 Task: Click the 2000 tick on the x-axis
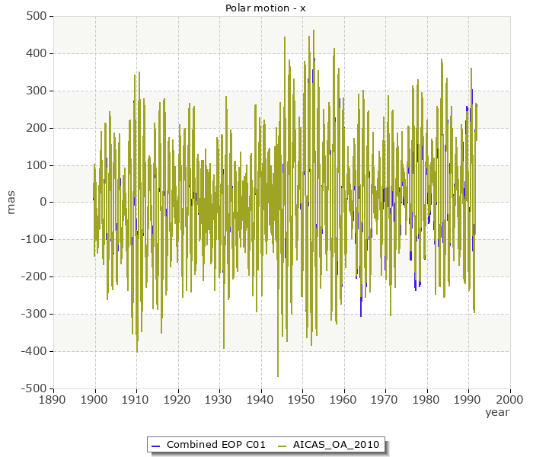tap(509, 398)
